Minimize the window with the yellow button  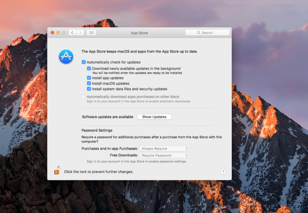58,33
